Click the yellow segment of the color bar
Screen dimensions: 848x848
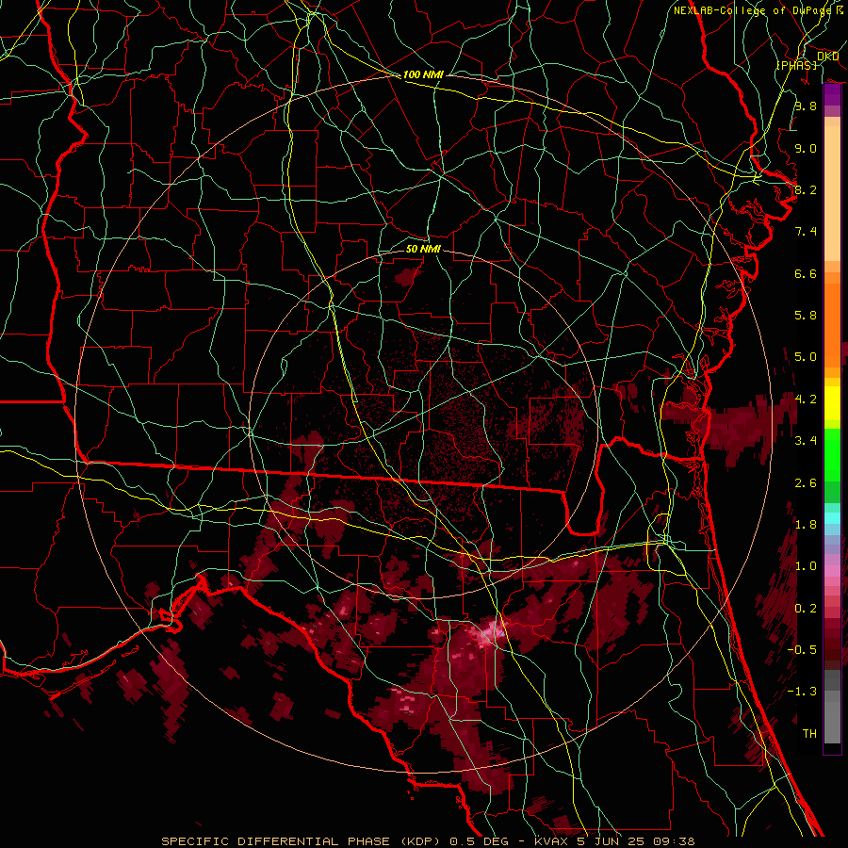coord(832,403)
